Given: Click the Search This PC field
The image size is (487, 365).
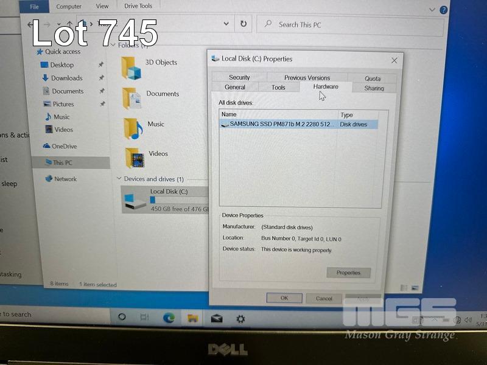Looking at the screenshot, I should coord(347,24).
